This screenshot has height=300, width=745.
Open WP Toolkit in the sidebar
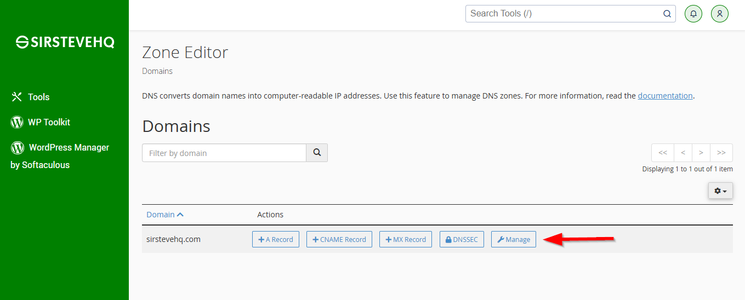pyautogui.click(x=41, y=122)
